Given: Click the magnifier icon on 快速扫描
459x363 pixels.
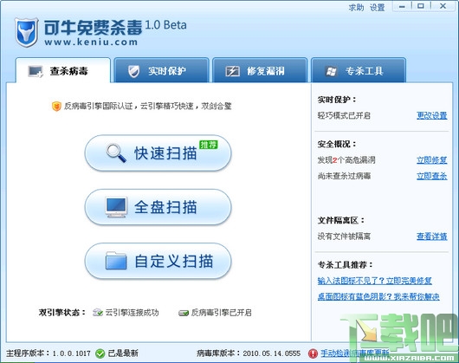Looking at the screenshot, I should click(x=116, y=152).
